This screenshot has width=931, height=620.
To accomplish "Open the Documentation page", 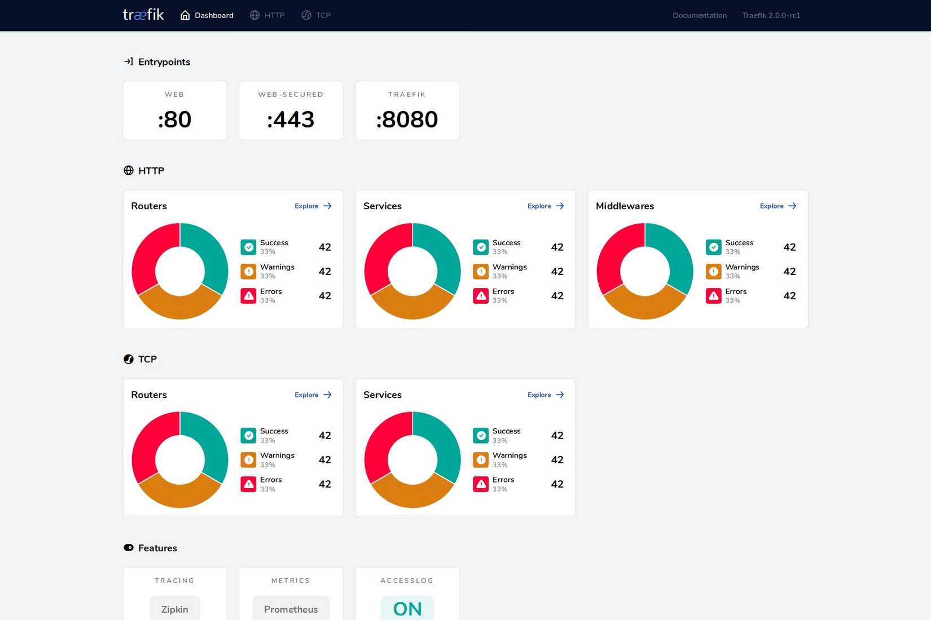I will pyautogui.click(x=699, y=15).
